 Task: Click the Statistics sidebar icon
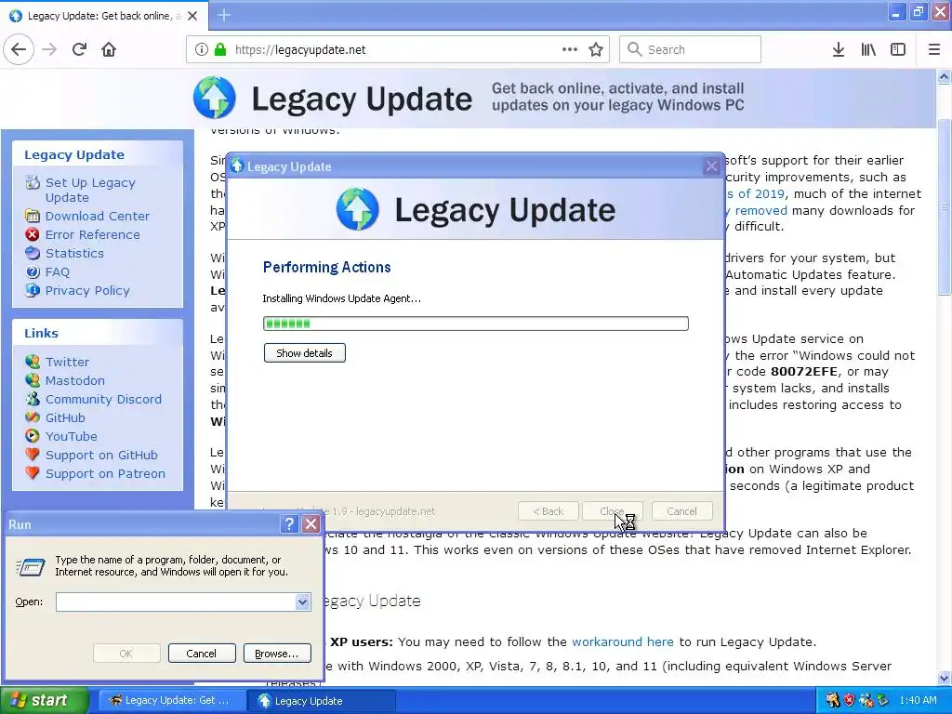click(33, 253)
